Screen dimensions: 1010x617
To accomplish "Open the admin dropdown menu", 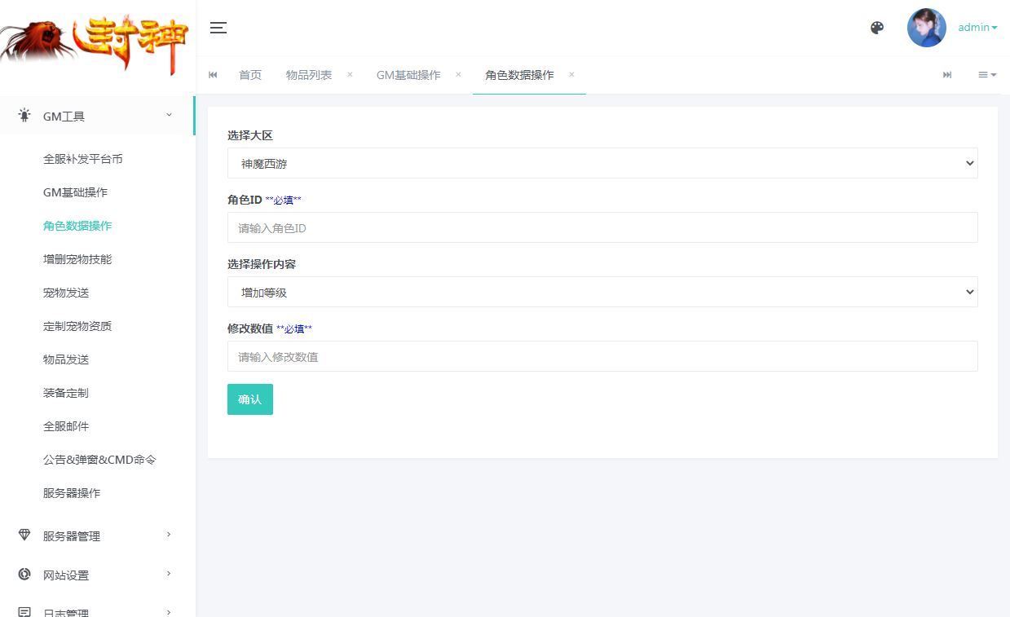I will [x=977, y=27].
